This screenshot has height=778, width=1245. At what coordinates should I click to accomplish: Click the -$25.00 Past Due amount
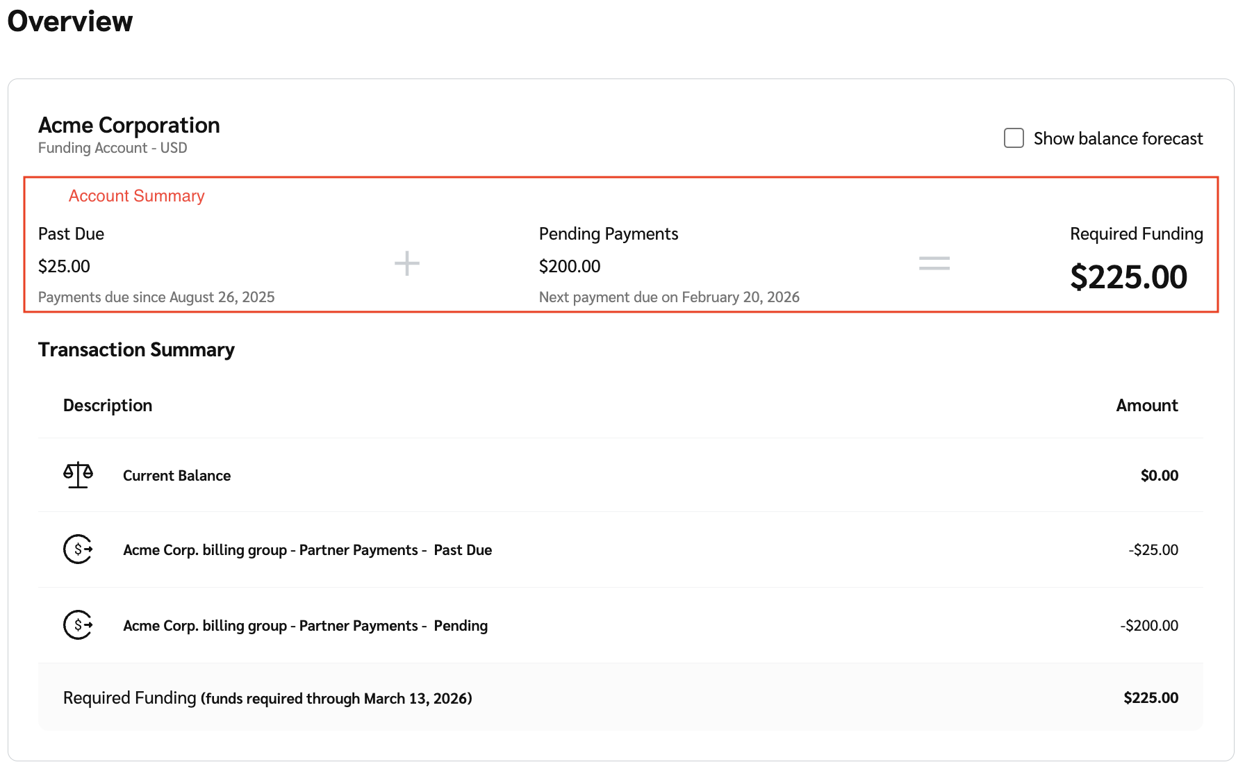click(x=1153, y=550)
